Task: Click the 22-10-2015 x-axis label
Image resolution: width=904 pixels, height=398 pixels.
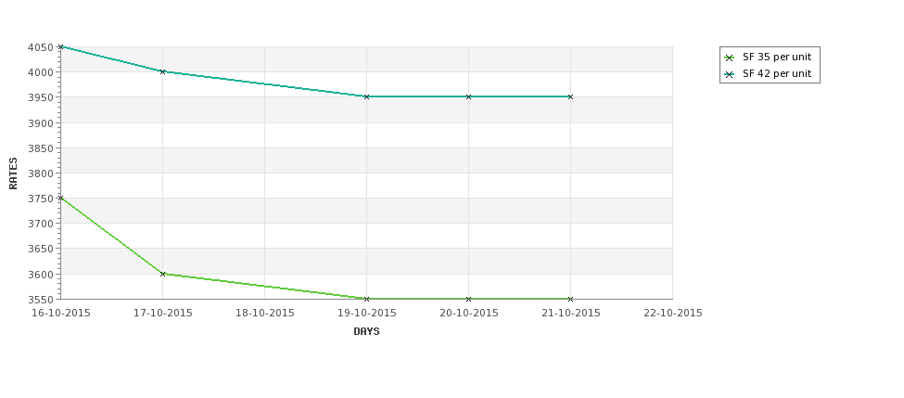Action: click(x=673, y=314)
